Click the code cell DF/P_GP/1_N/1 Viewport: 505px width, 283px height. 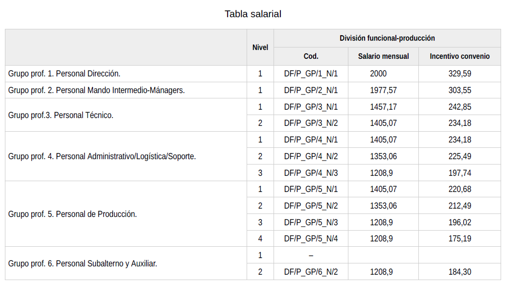(x=311, y=74)
